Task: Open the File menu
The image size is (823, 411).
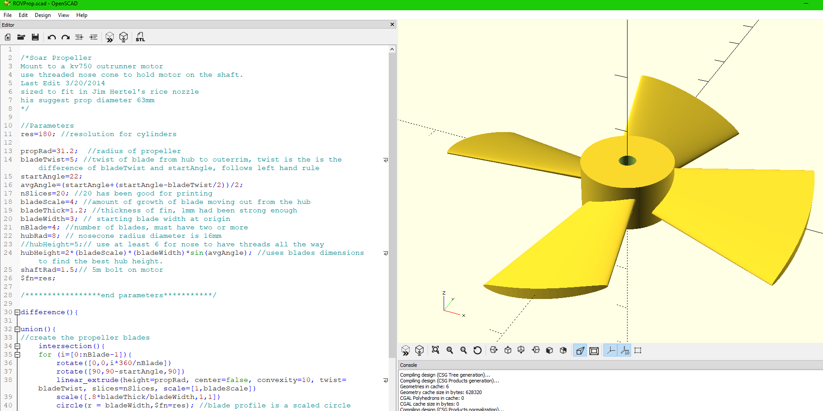Action: (8, 15)
